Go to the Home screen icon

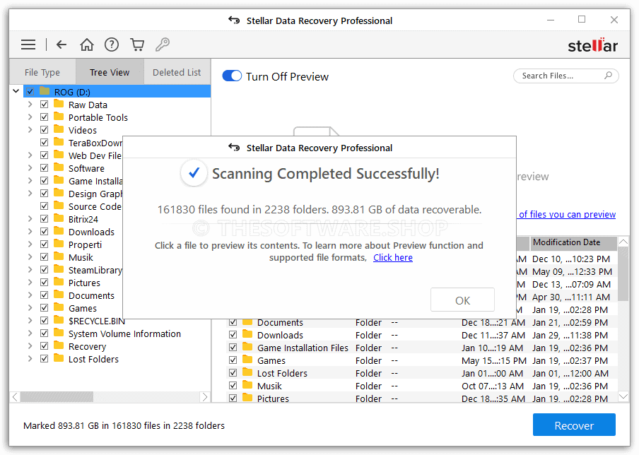tap(86, 45)
